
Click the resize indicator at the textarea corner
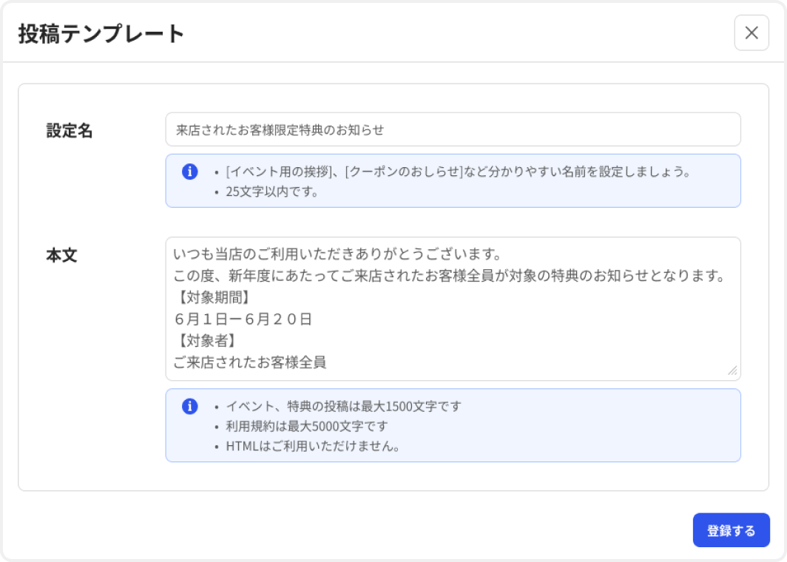(x=733, y=369)
